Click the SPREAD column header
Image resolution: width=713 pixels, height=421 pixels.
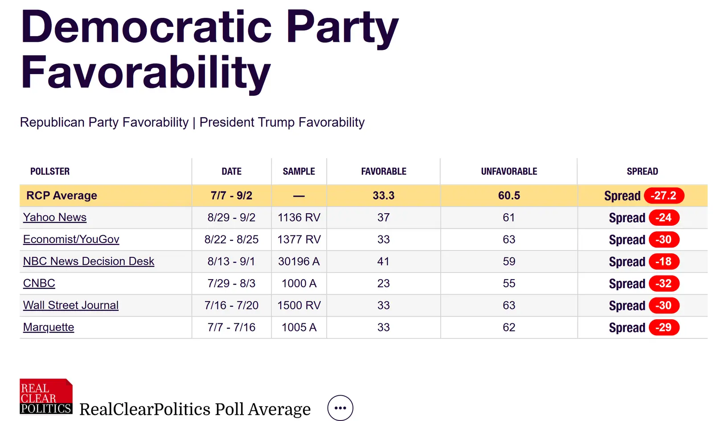(x=642, y=171)
